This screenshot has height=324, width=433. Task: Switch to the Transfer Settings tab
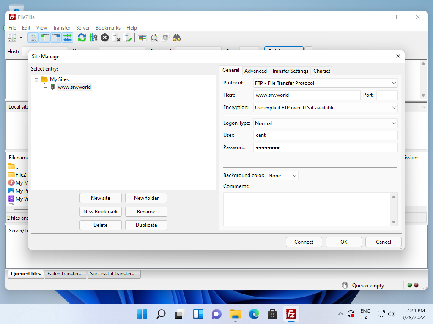pos(290,71)
